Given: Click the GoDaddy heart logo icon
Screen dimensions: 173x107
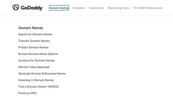Looking at the screenshot, I should tap(16, 7).
